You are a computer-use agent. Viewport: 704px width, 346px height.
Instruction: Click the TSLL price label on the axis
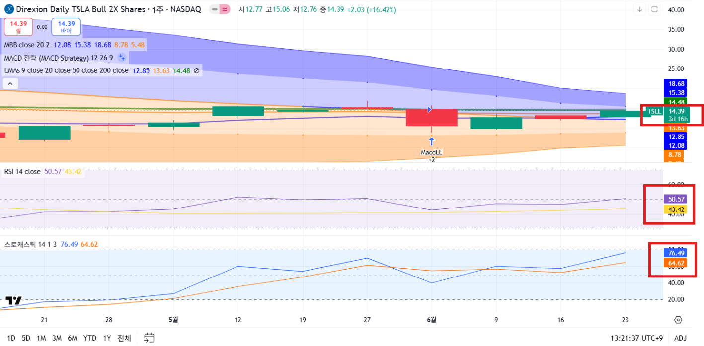[x=654, y=112]
